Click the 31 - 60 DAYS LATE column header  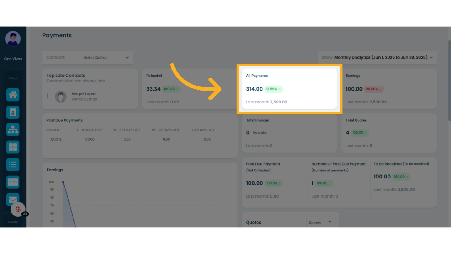(127, 130)
